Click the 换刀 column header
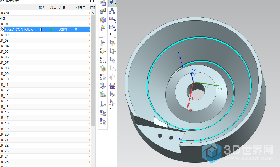This screenshot has width=280, height=167. click(43, 7)
